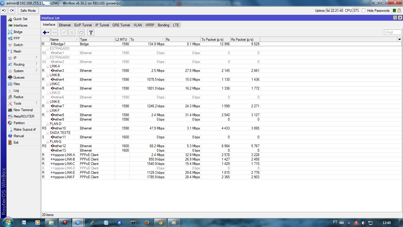Sort by the Tx column header
The image size is (403, 227).
coord(147,40)
